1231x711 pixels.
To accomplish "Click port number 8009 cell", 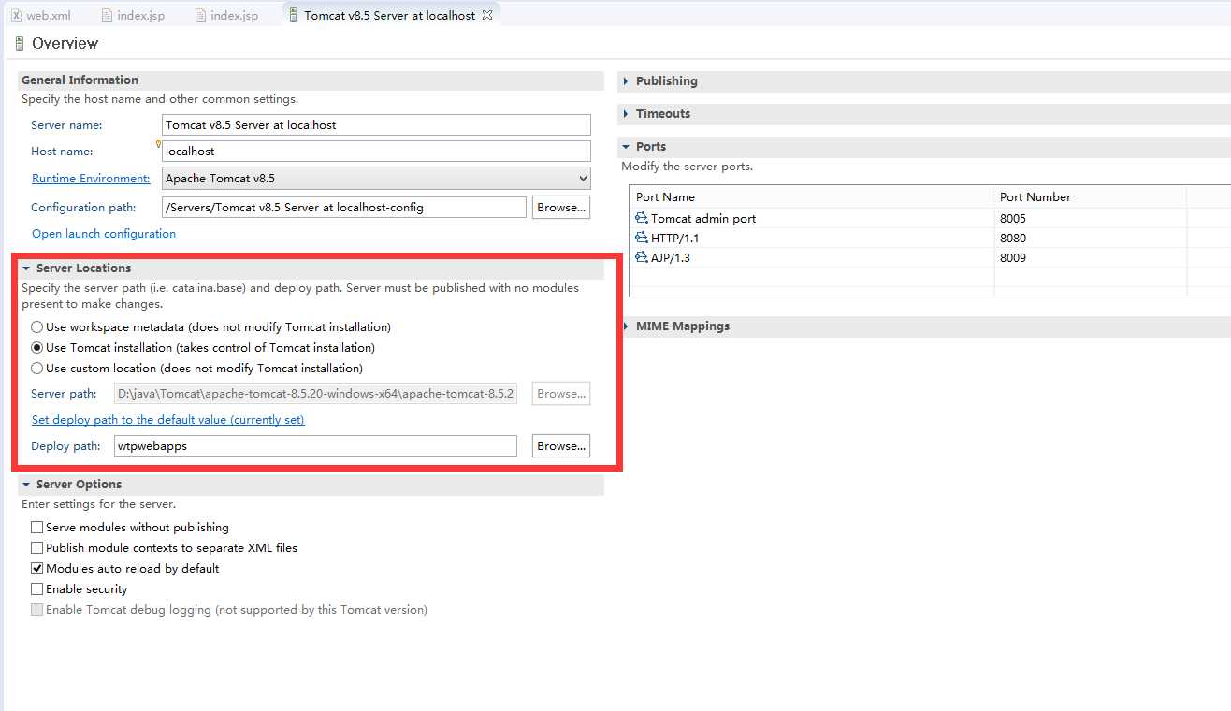I will click(1090, 257).
